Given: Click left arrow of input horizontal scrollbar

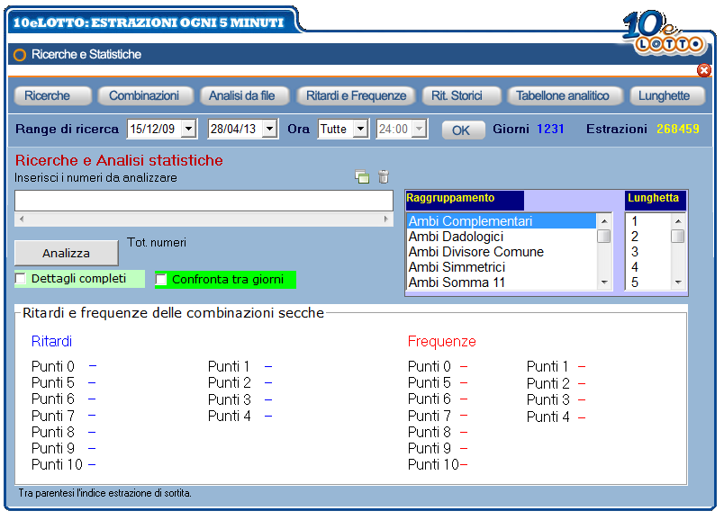Looking at the screenshot, I should (x=22, y=220).
